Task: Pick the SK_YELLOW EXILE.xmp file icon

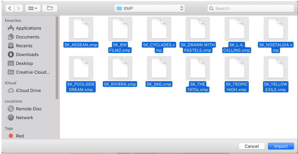Action: (275, 68)
